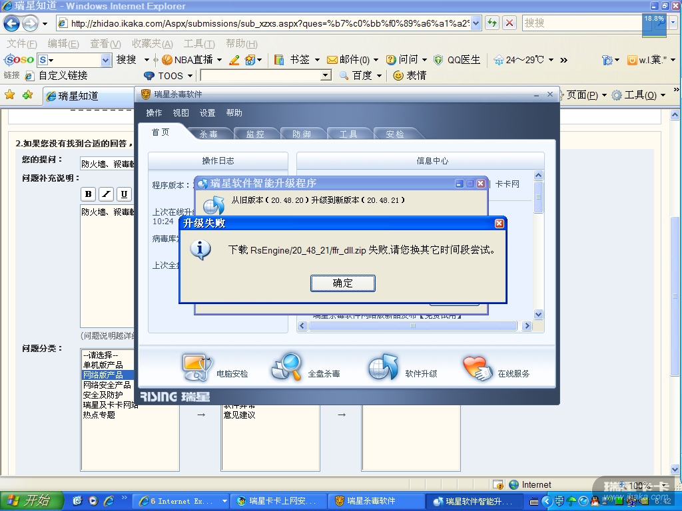The height and width of the screenshot is (511, 682).
Task: Click the 表情 smiley icon
Action: 398,76
